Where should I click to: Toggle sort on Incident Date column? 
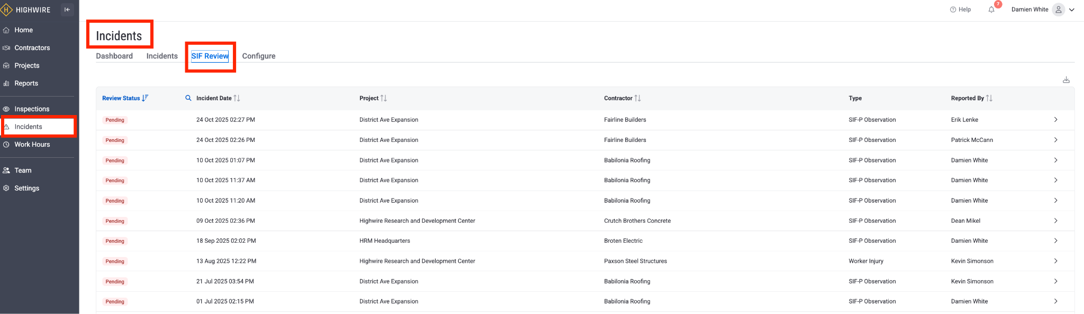(237, 98)
